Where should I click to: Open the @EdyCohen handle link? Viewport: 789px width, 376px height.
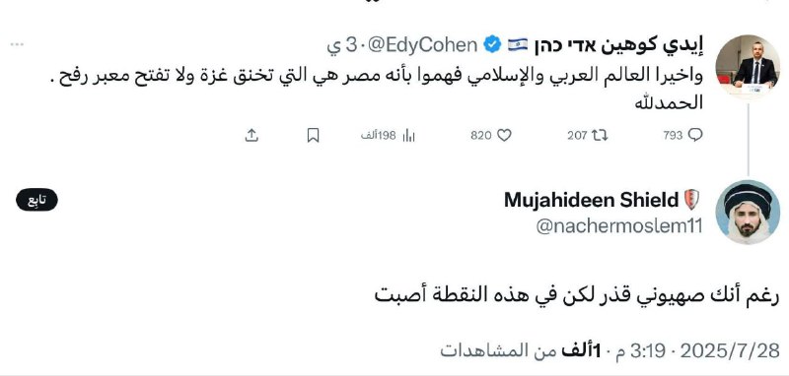[423, 45]
